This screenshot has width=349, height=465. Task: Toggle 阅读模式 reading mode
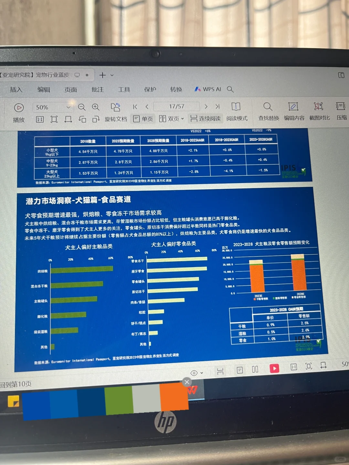[x=236, y=111]
